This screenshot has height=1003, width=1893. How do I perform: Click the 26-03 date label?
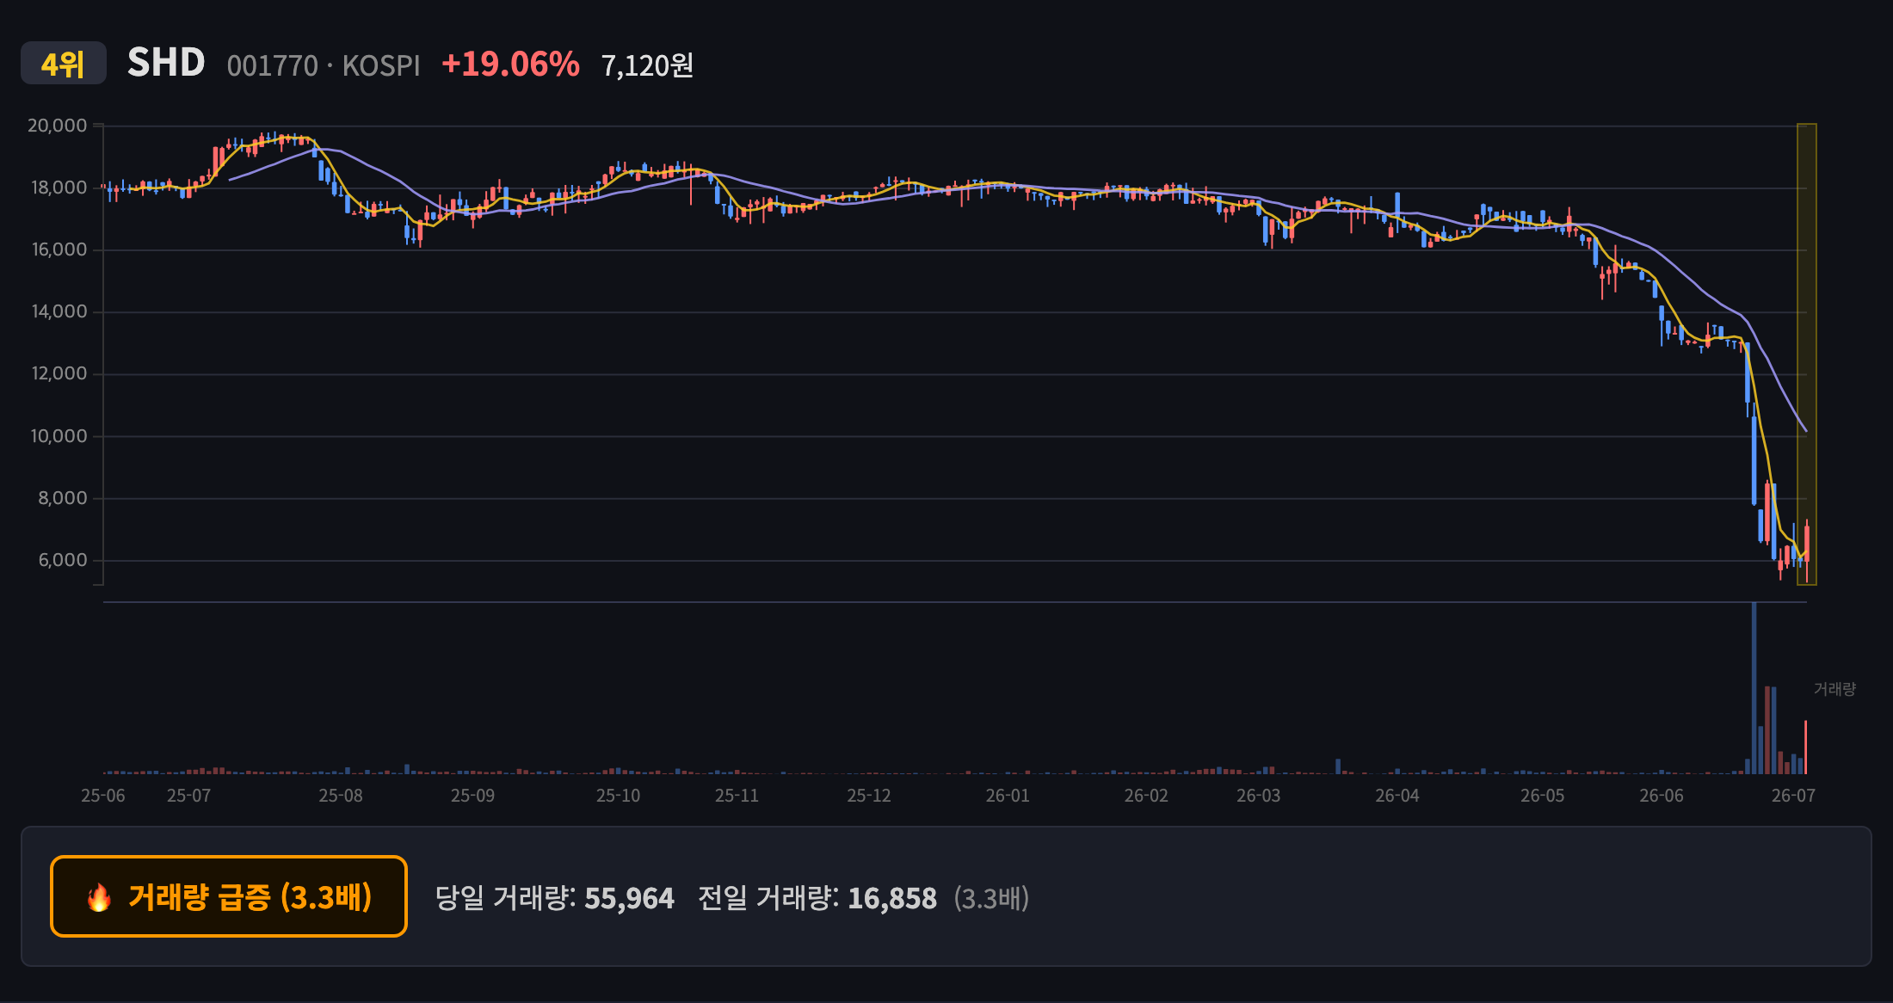click(x=1259, y=796)
